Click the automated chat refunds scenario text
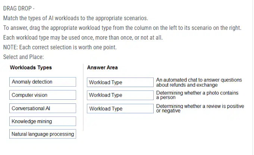Viewport: 254px width, 155px height. 199,83
